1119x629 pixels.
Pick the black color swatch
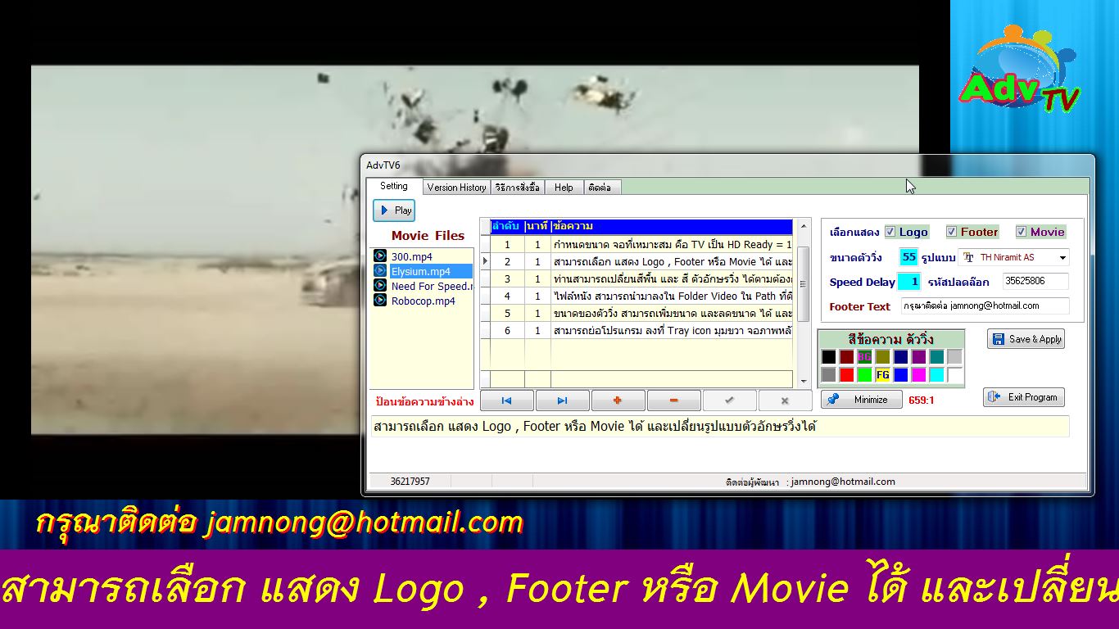829,357
